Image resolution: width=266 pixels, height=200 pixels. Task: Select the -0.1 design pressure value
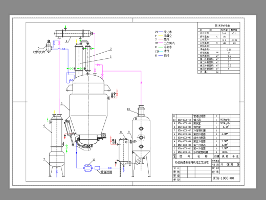234,33
